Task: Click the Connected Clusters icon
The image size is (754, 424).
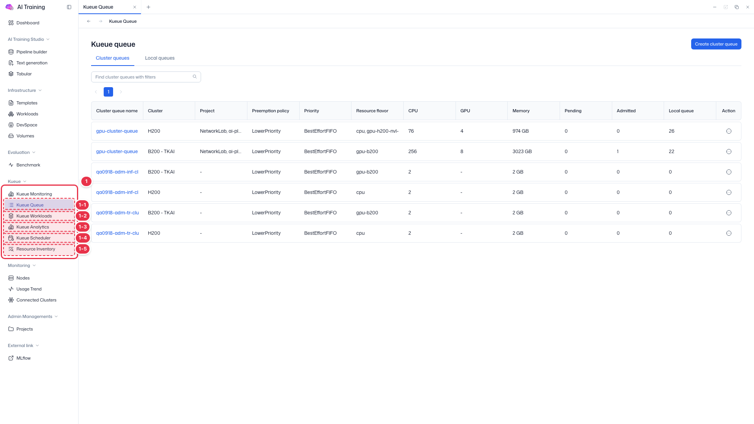Action: click(11, 300)
